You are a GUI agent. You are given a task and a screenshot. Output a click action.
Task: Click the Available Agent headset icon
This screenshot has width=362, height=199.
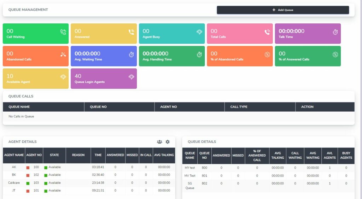(63, 77)
